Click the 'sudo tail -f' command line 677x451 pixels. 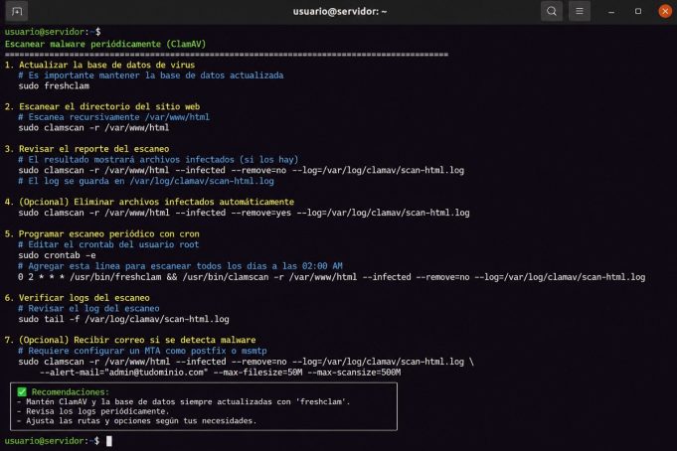[123, 319]
